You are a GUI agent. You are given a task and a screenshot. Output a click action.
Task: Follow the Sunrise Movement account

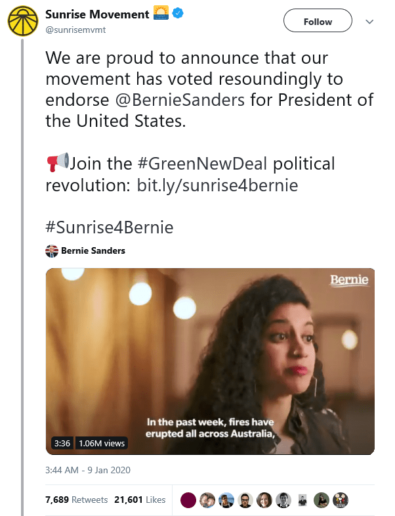click(x=318, y=22)
